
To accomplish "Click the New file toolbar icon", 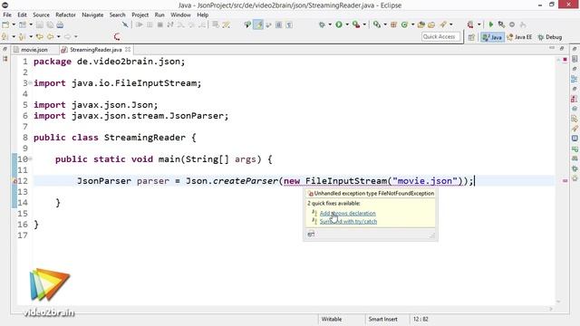I will click(5, 24).
